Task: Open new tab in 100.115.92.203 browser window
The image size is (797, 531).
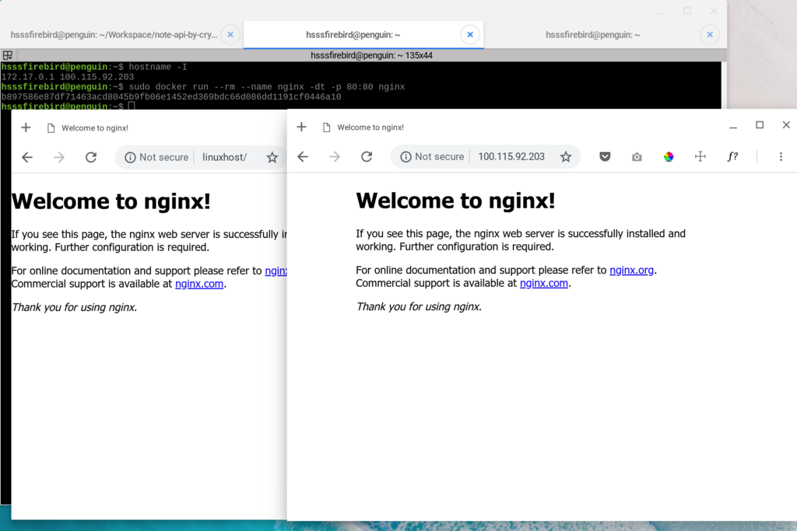Action: pos(301,127)
